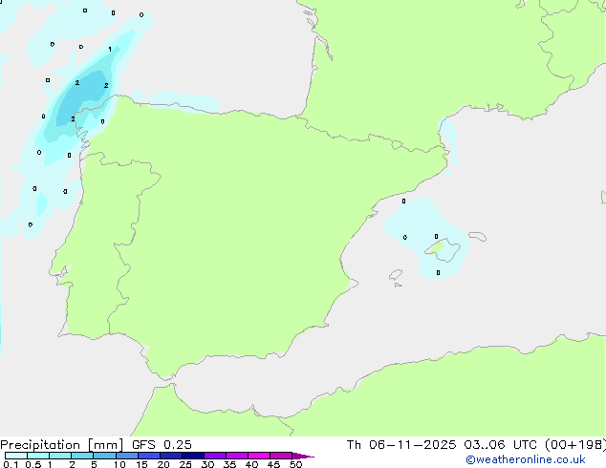Click the forecast date "Th 06-11-2025"
Screen dimensions: 606x468
(394, 444)
